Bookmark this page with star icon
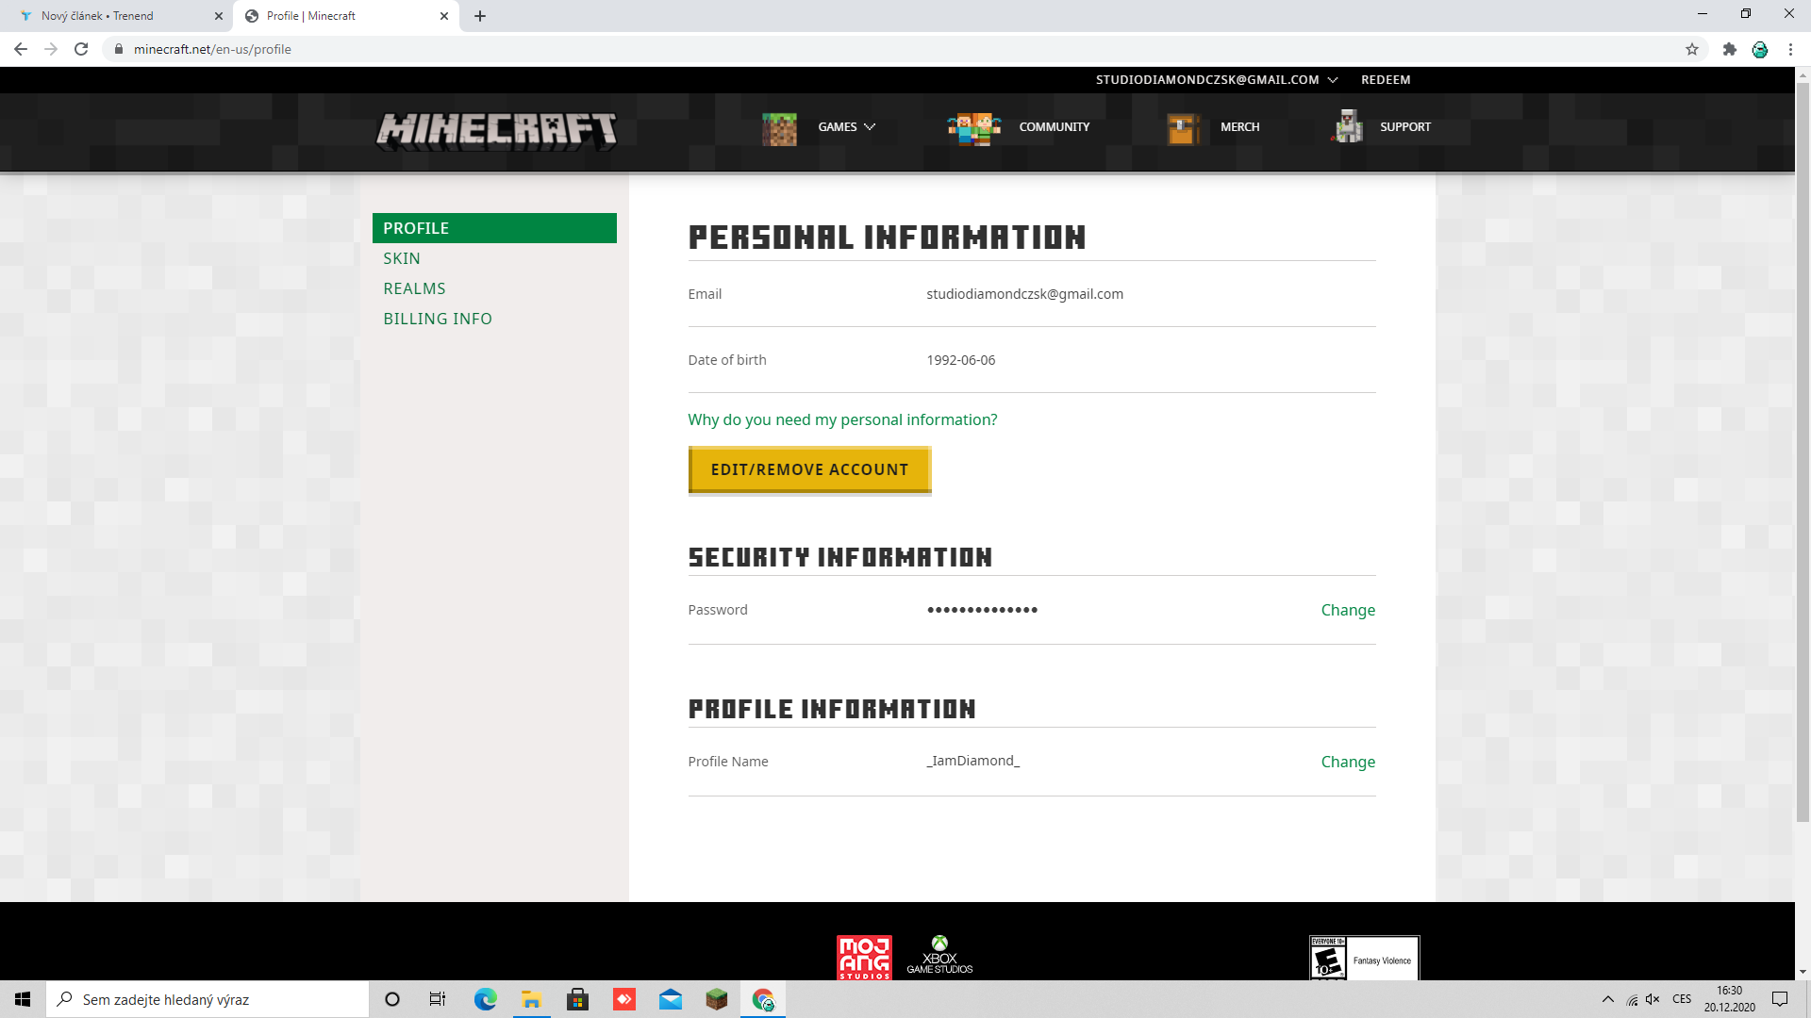The height and width of the screenshot is (1018, 1811). click(1692, 49)
